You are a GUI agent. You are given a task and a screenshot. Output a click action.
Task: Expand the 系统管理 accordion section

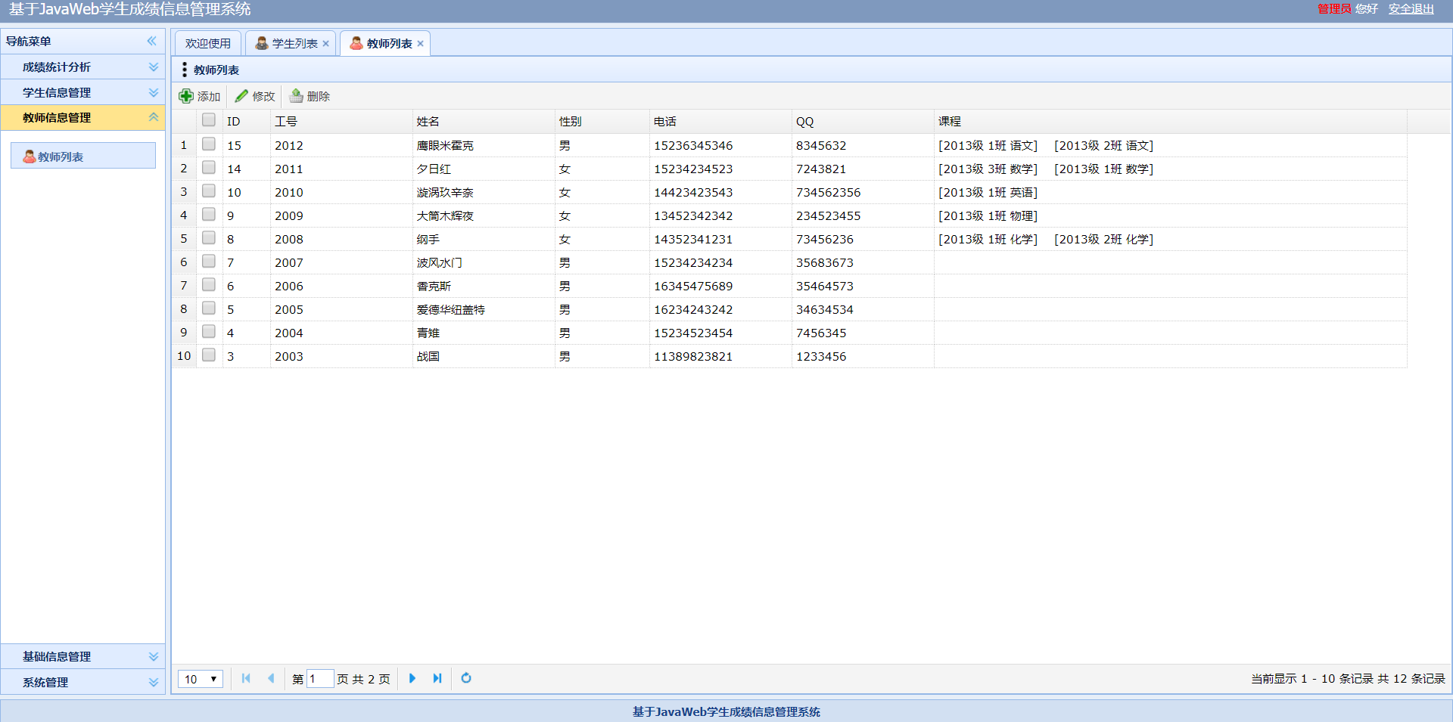pos(83,682)
